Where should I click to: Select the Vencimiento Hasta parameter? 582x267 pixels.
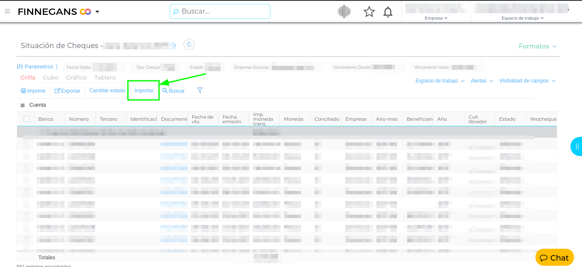[446, 67]
